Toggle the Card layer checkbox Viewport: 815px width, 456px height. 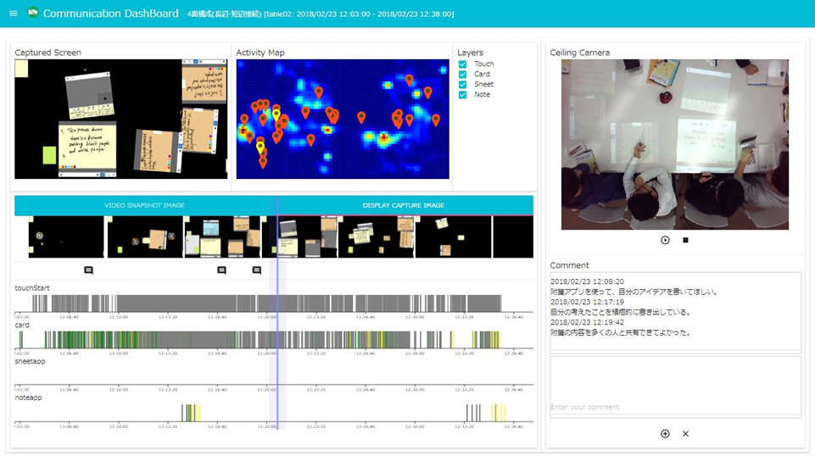462,75
